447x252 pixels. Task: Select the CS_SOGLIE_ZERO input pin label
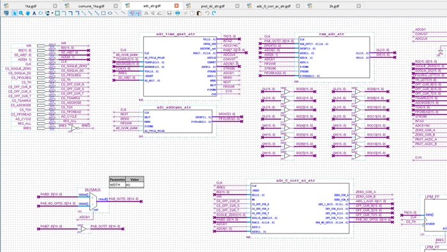pos(18,68)
